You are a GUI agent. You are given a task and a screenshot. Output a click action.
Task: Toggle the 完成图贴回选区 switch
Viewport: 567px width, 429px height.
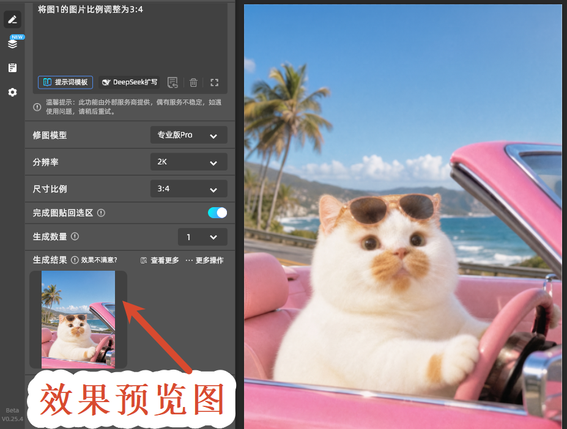217,213
